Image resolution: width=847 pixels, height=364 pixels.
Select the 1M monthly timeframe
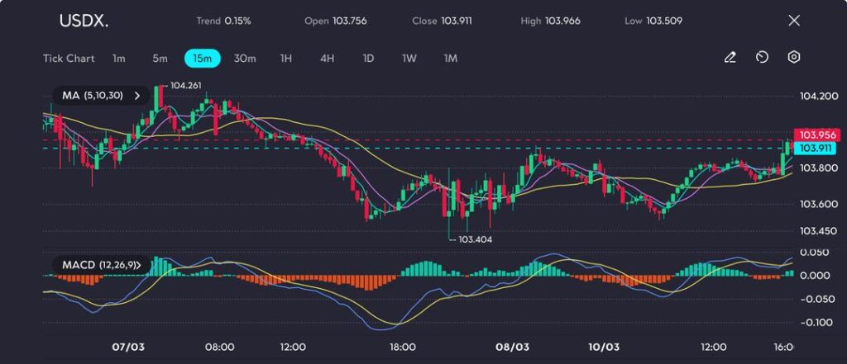451,59
